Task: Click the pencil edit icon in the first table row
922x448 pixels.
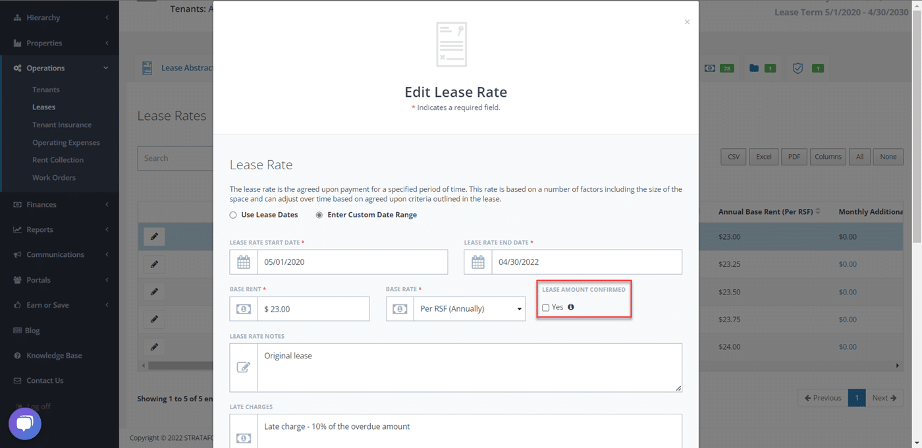Action: [154, 237]
